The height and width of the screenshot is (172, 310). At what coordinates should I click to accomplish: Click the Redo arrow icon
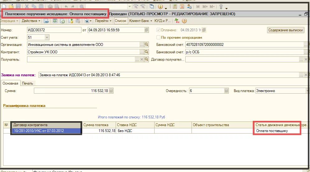72,7
